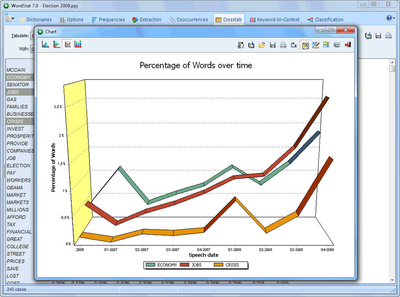400x297 pixels.
Task: Select COLLEGE in the keyword list
Action: (20, 247)
